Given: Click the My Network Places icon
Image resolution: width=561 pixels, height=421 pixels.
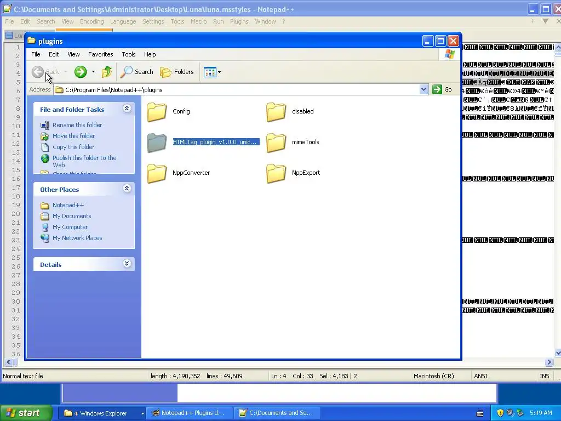Looking at the screenshot, I should point(45,238).
